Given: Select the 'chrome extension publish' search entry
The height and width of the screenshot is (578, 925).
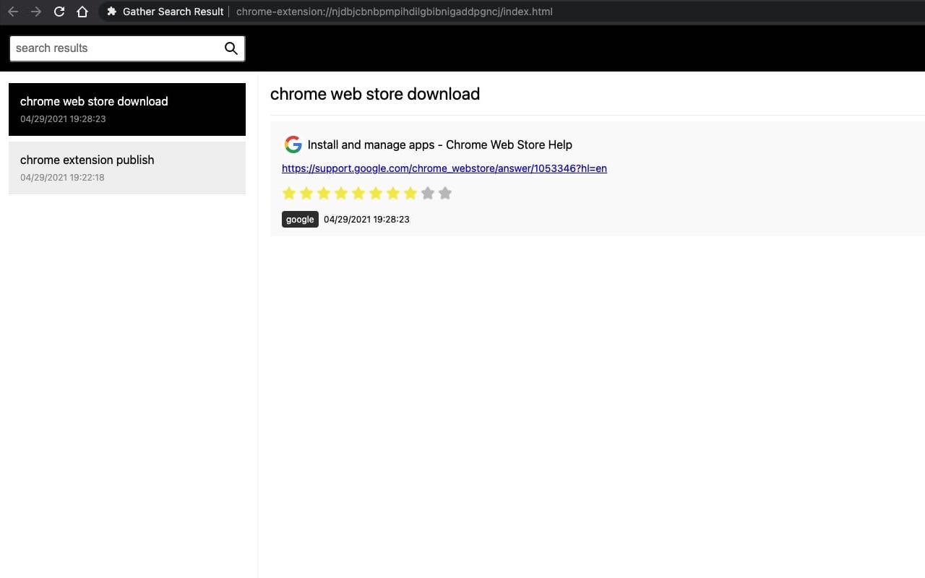Looking at the screenshot, I should click(127, 168).
